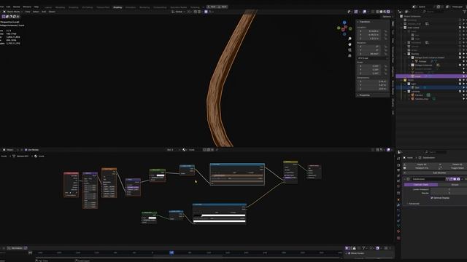Click the viewport gizmo visibility icon
Viewport: 467px width, 262px height.
point(356,12)
